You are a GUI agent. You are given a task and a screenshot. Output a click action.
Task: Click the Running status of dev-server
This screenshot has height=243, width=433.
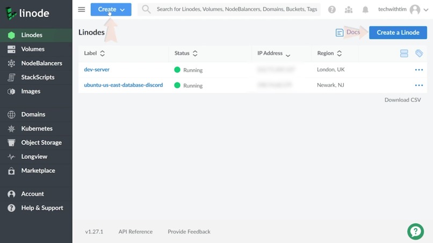pyautogui.click(x=189, y=70)
